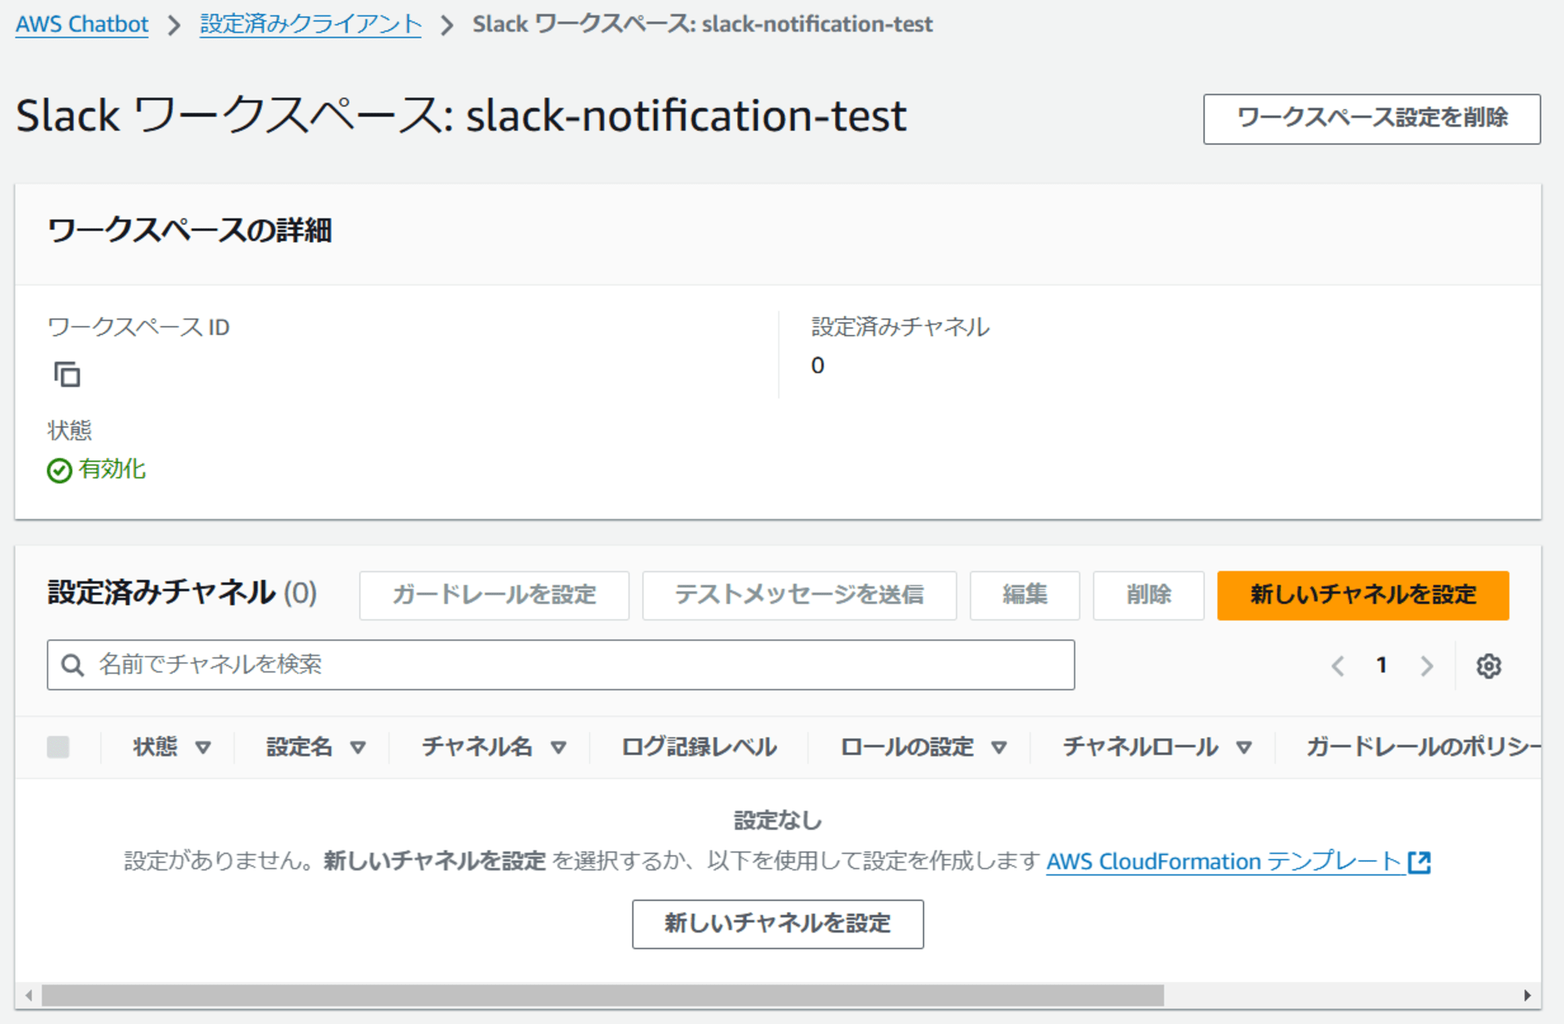Sort by チャネルロール column
The image size is (1564, 1024).
pos(1244,748)
